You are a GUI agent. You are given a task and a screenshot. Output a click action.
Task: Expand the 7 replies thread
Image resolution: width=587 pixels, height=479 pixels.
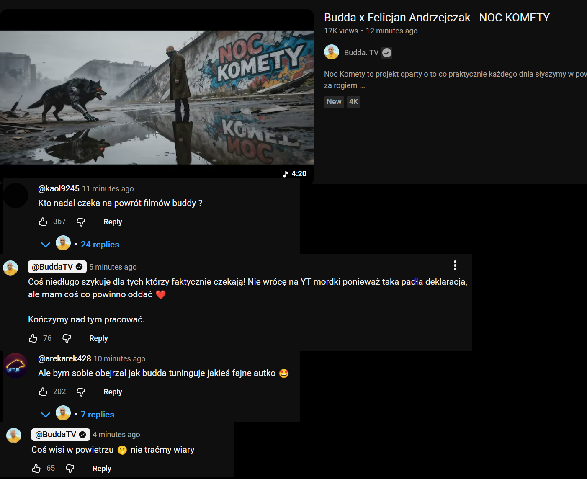tap(97, 415)
